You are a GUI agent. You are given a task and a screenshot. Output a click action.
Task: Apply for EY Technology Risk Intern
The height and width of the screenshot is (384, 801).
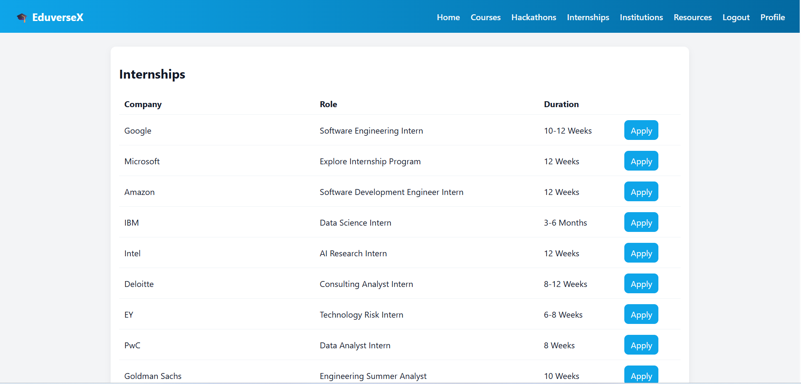point(641,314)
